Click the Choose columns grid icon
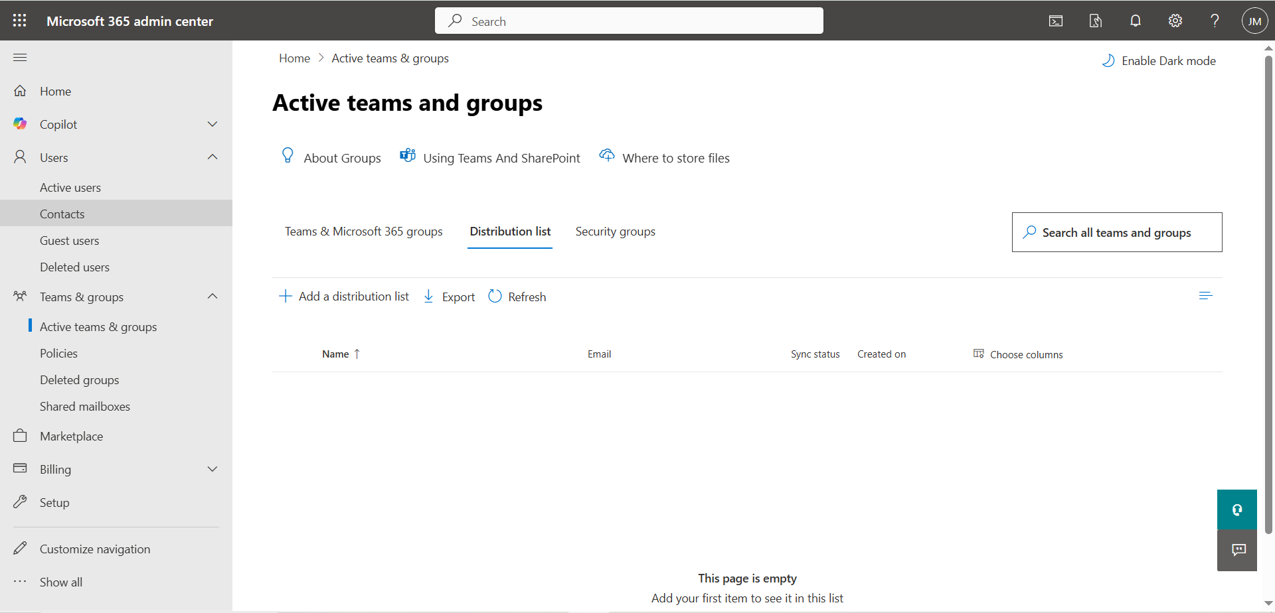This screenshot has width=1275, height=613. (x=979, y=354)
